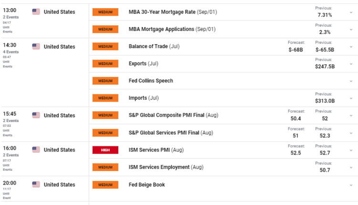The image size is (358, 205).
Task: Click the HIGH impact badge
Action: pyautogui.click(x=105, y=150)
